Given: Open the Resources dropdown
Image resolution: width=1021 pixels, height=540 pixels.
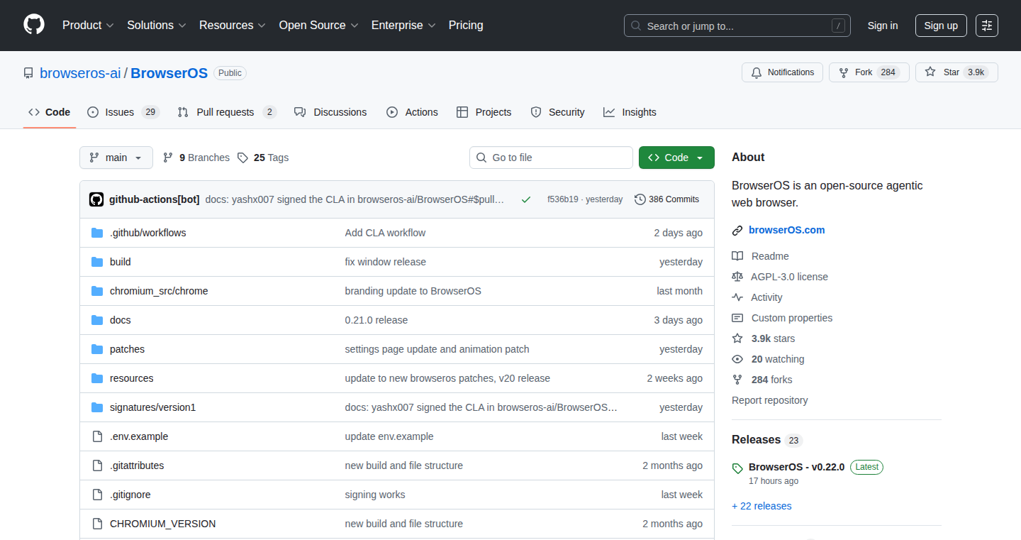Looking at the screenshot, I should (233, 26).
